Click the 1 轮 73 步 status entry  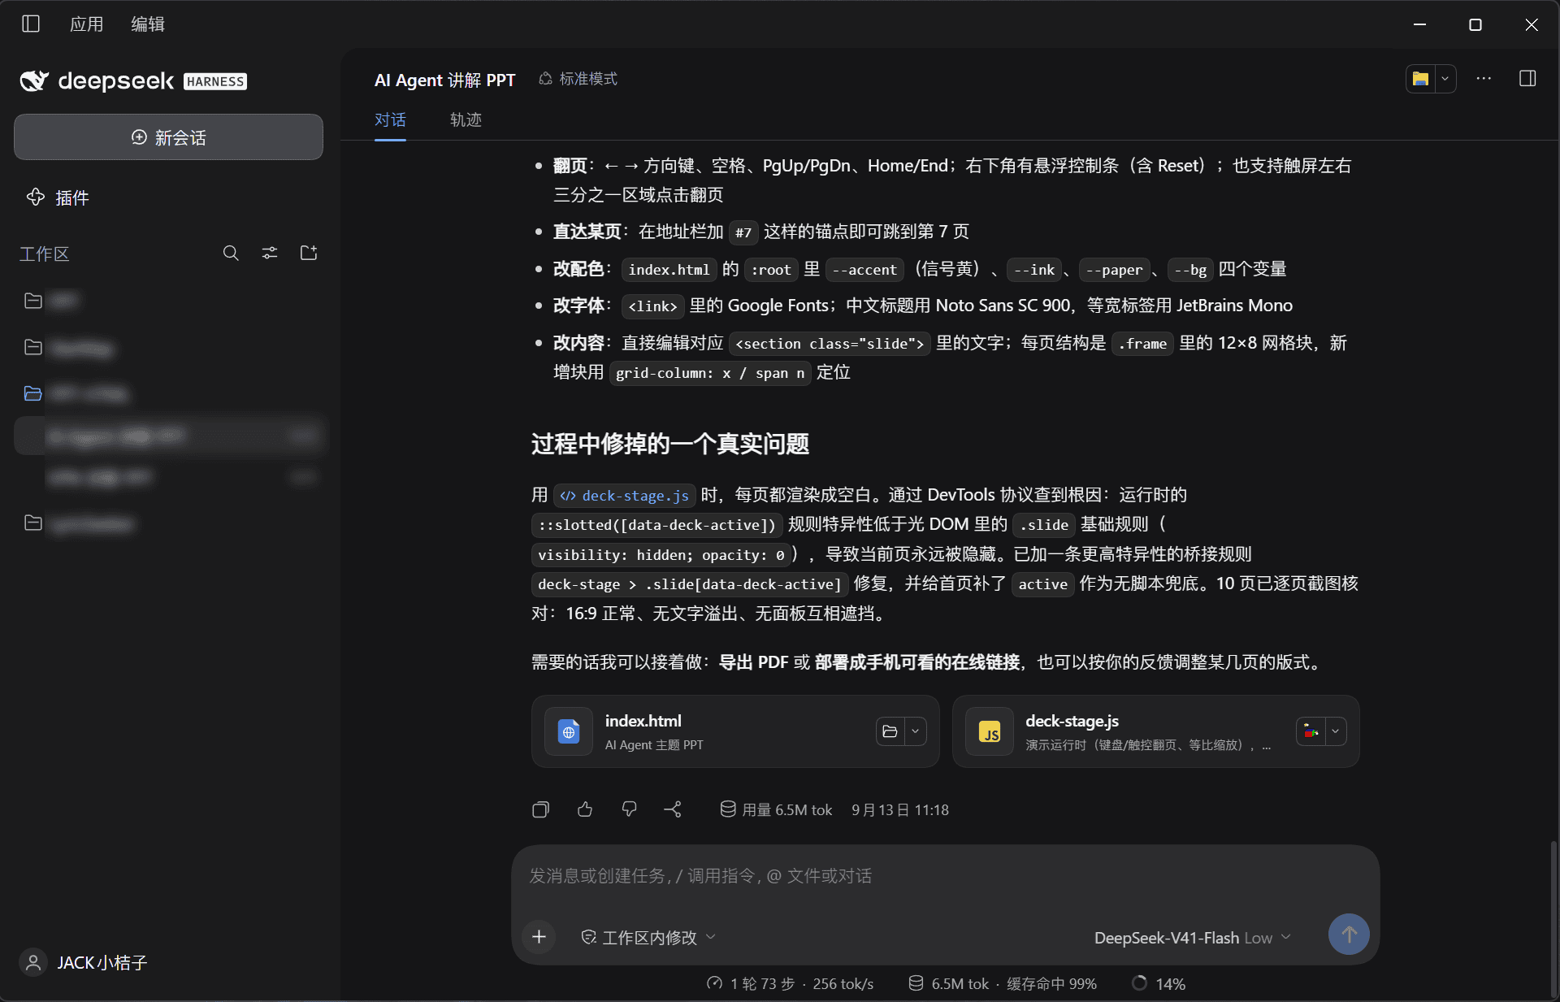[x=790, y=983]
